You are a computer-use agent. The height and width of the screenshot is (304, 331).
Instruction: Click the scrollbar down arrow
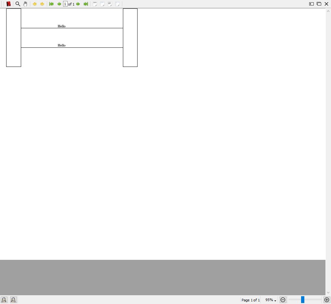pyautogui.click(x=328, y=293)
